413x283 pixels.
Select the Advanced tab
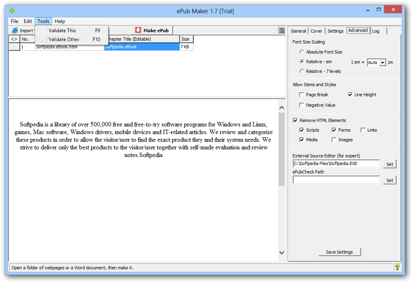tap(358, 30)
